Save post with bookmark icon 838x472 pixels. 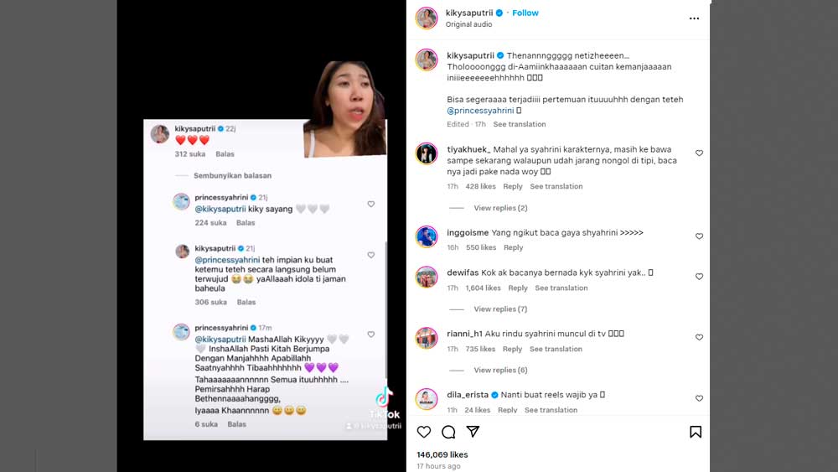(695, 432)
